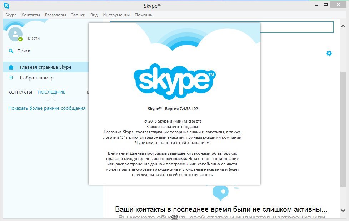This screenshot has width=349, height=221.
Task: Select Главная страница Skype in sidebar
Action: pos(46,67)
